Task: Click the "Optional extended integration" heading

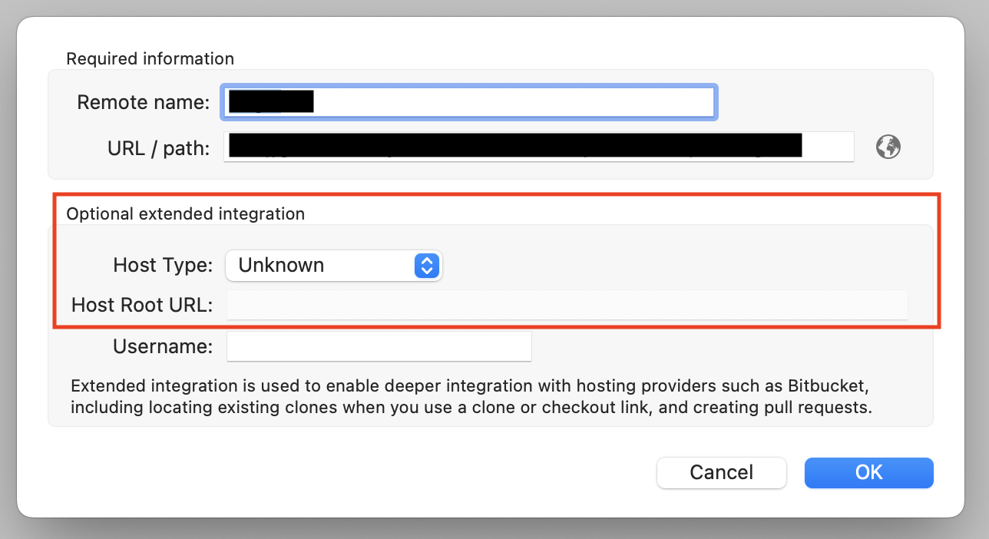Action: pos(185,214)
